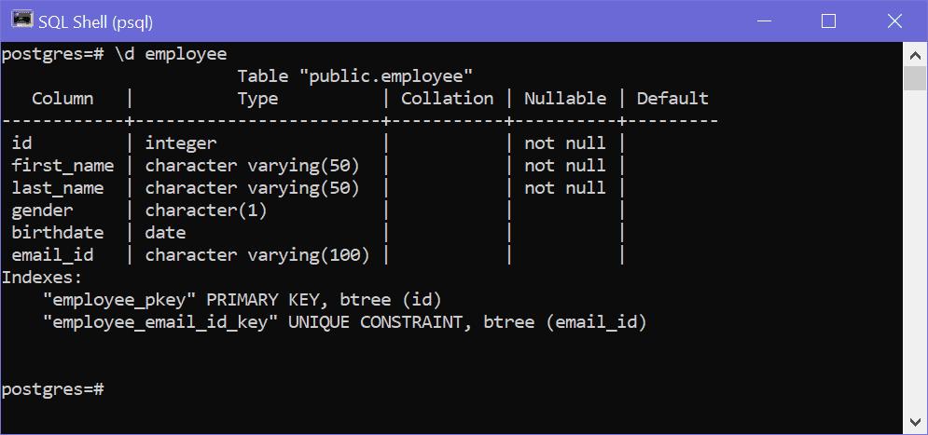Click the "SQL Shell (psql)" title text
The image size is (928, 435).
click(95, 21)
